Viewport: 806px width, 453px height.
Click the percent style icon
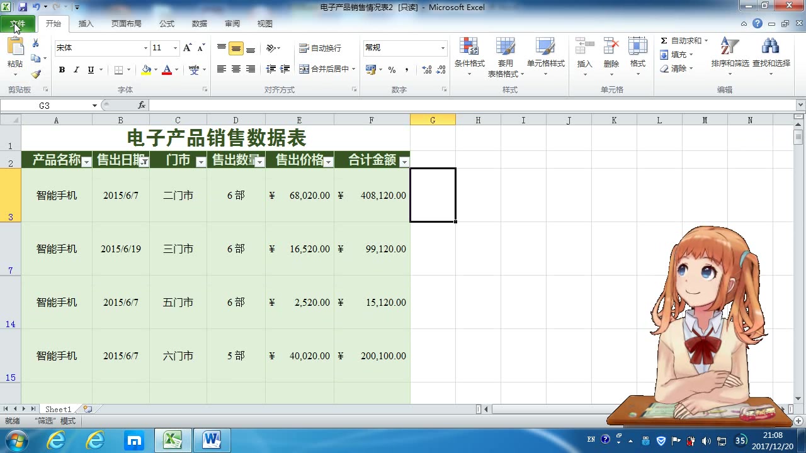[x=392, y=70]
